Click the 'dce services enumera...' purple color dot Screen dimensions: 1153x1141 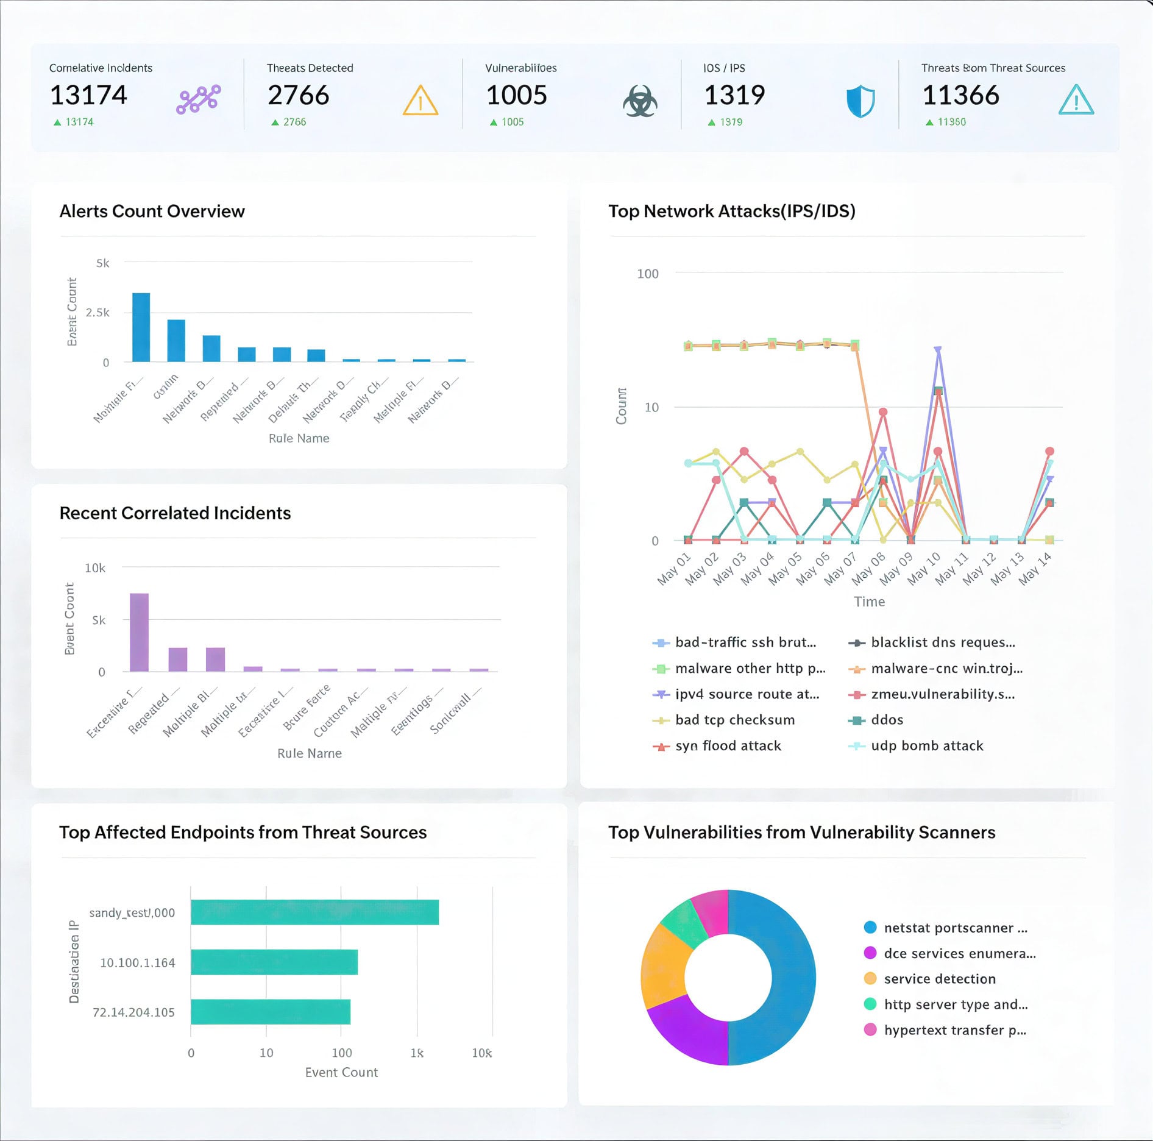click(870, 953)
